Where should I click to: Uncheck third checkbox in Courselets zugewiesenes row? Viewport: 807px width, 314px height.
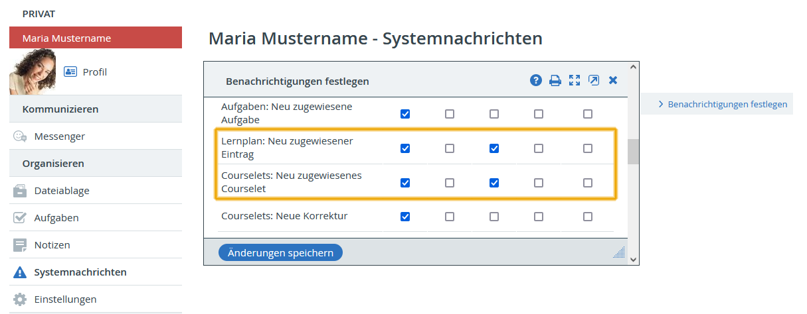pyautogui.click(x=494, y=183)
